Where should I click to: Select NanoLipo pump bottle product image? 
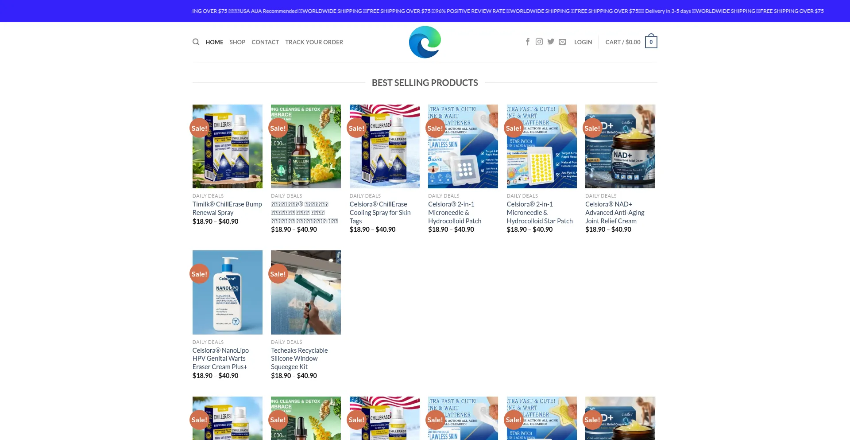(x=227, y=292)
